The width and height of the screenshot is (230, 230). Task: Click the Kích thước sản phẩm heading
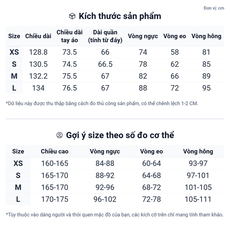click(120, 16)
